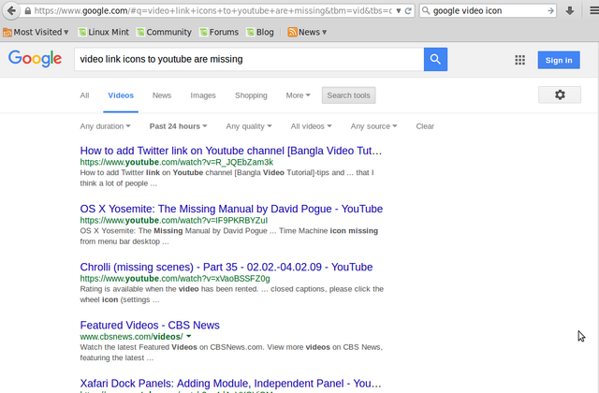This screenshot has height=393, width=599.
Task: Click the Google logo
Action: point(35,58)
